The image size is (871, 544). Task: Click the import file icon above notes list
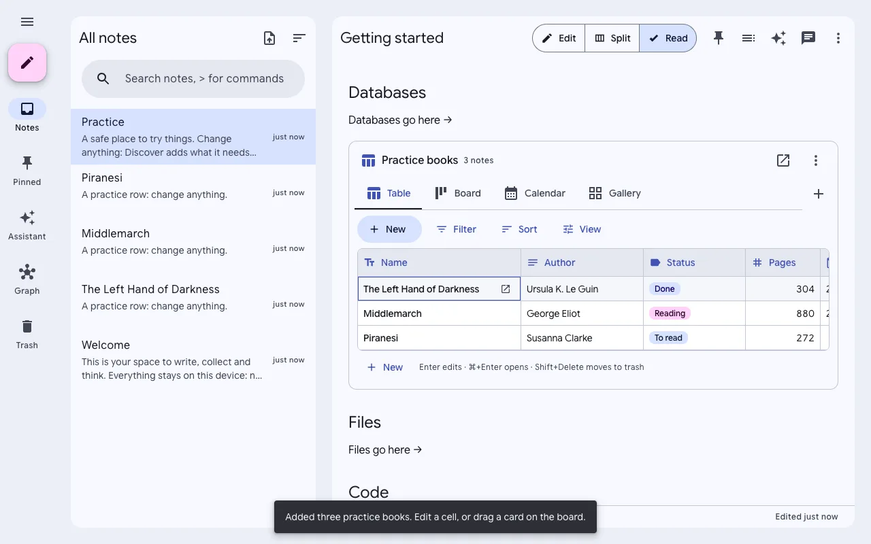pyautogui.click(x=269, y=38)
